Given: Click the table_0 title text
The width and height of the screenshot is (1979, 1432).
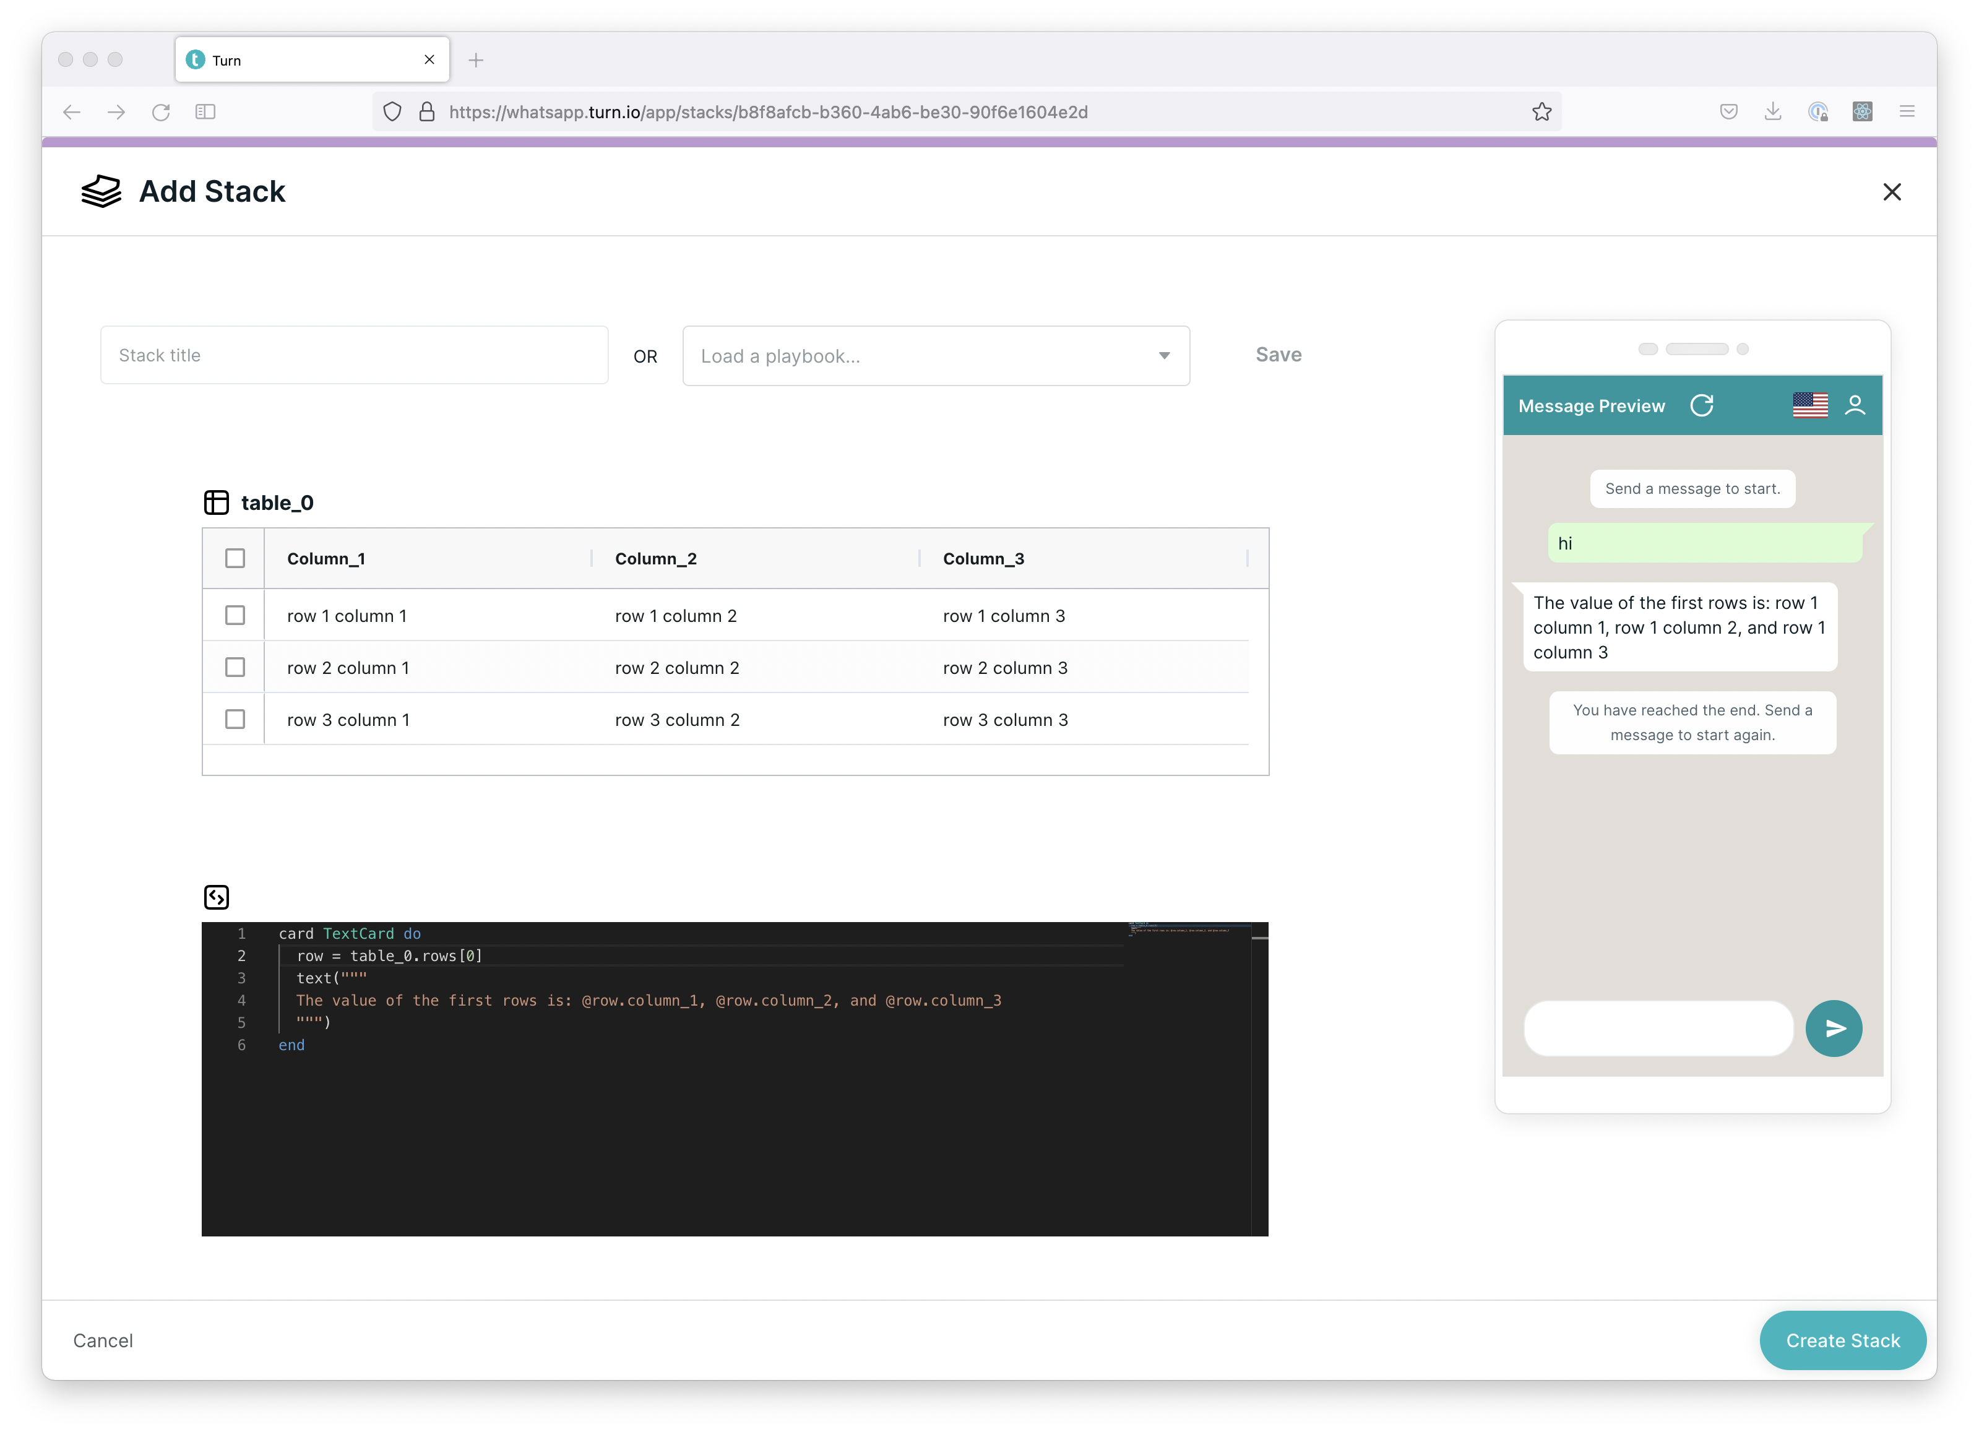Looking at the screenshot, I should [277, 502].
